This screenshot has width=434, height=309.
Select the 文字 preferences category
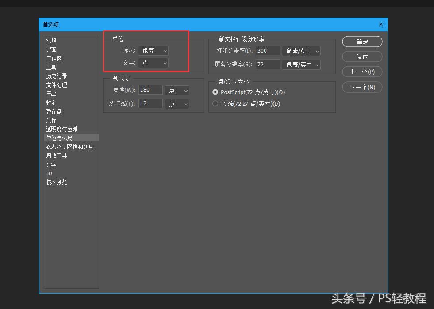pyautogui.click(x=51, y=164)
